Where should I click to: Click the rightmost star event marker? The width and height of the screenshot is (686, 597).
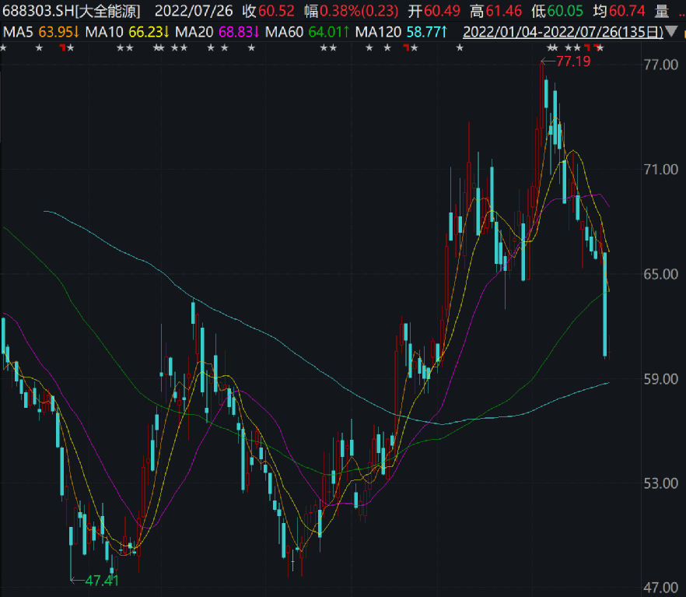click(x=600, y=48)
